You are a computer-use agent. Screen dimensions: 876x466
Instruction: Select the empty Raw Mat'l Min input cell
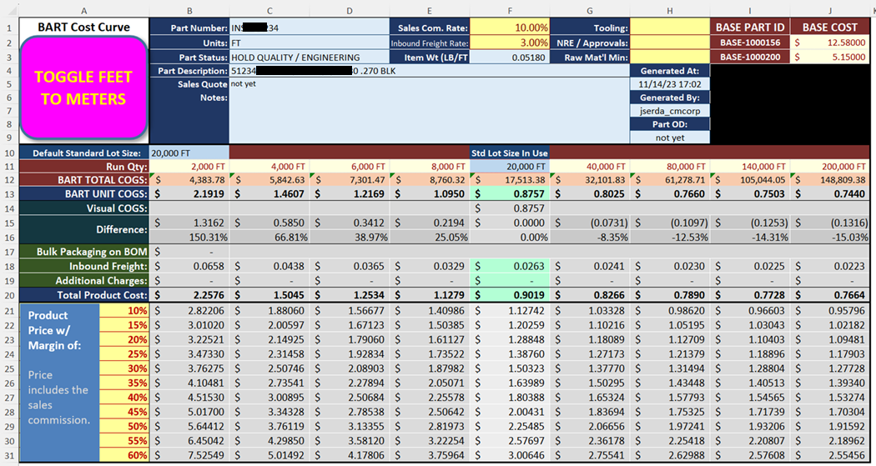coord(670,57)
